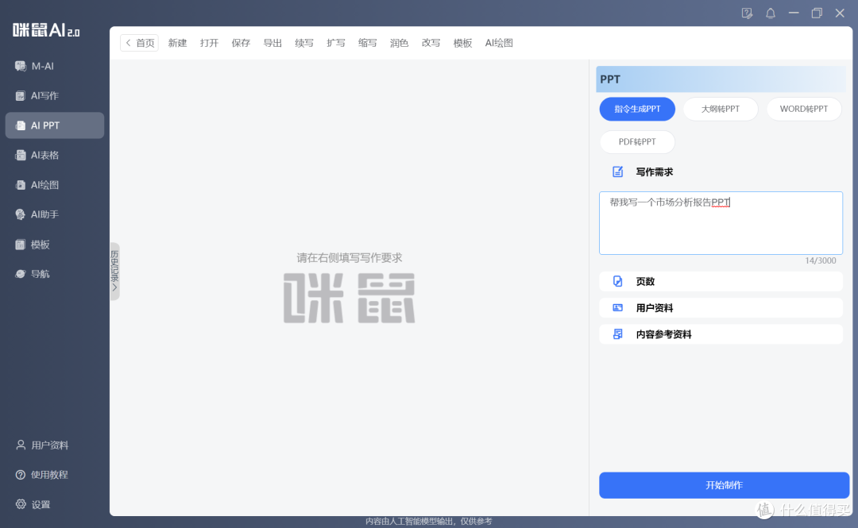The height and width of the screenshot is (528, 858).
Task: Click the 14/3000 character counter
Action: coord(820,260)
